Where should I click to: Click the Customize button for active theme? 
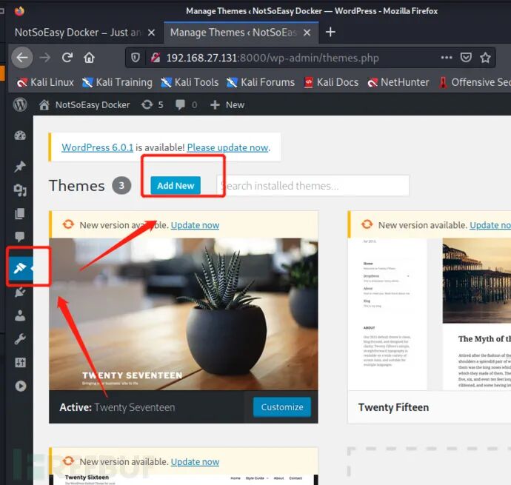282,407
